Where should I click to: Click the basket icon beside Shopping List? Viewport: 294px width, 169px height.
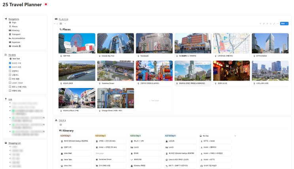pyautogui.click(x=6, y=143)
